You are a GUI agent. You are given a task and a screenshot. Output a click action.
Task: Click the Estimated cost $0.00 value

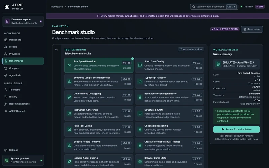(x=256, y=100)
